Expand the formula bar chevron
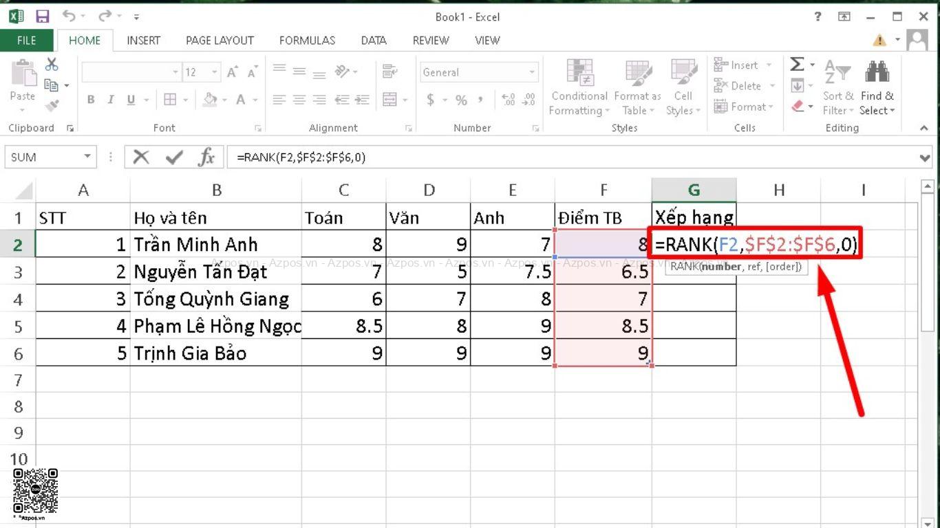This screenshot has width=940, height=528. tap(924, 157)
